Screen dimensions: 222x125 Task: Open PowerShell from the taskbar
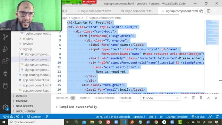click(x=148, y=122)
